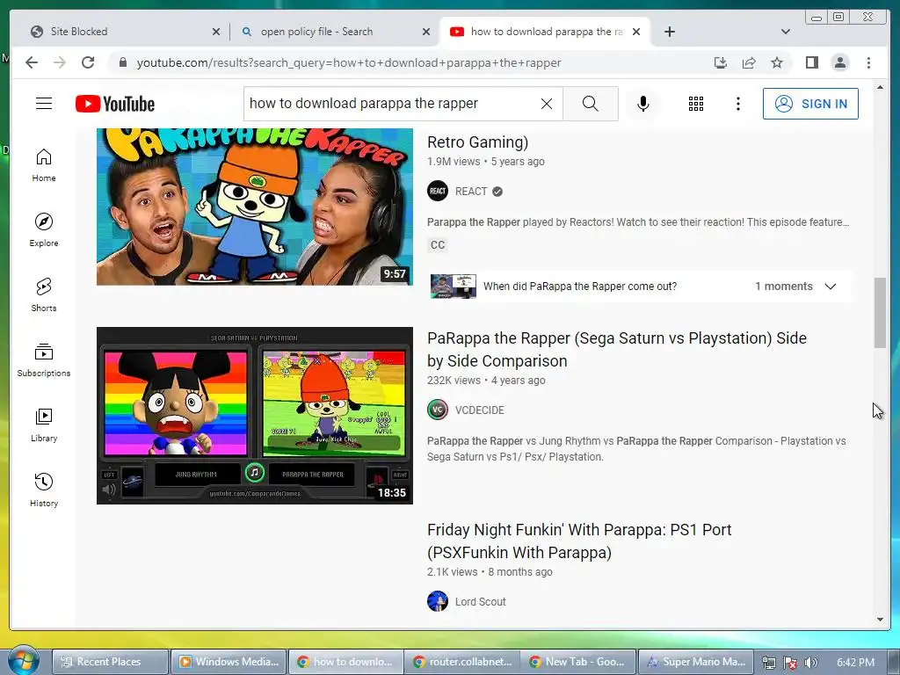Image resolution: width=900 pixels, height=675 pixels.
Task: Select the how to download parappa tab
Action: (x=545, y=32)
